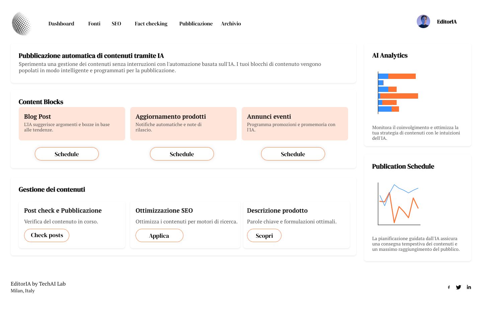The image size is (482, 309).
Task: Click the Applica button
Action: pyautogui.click(x=159, y=235)
